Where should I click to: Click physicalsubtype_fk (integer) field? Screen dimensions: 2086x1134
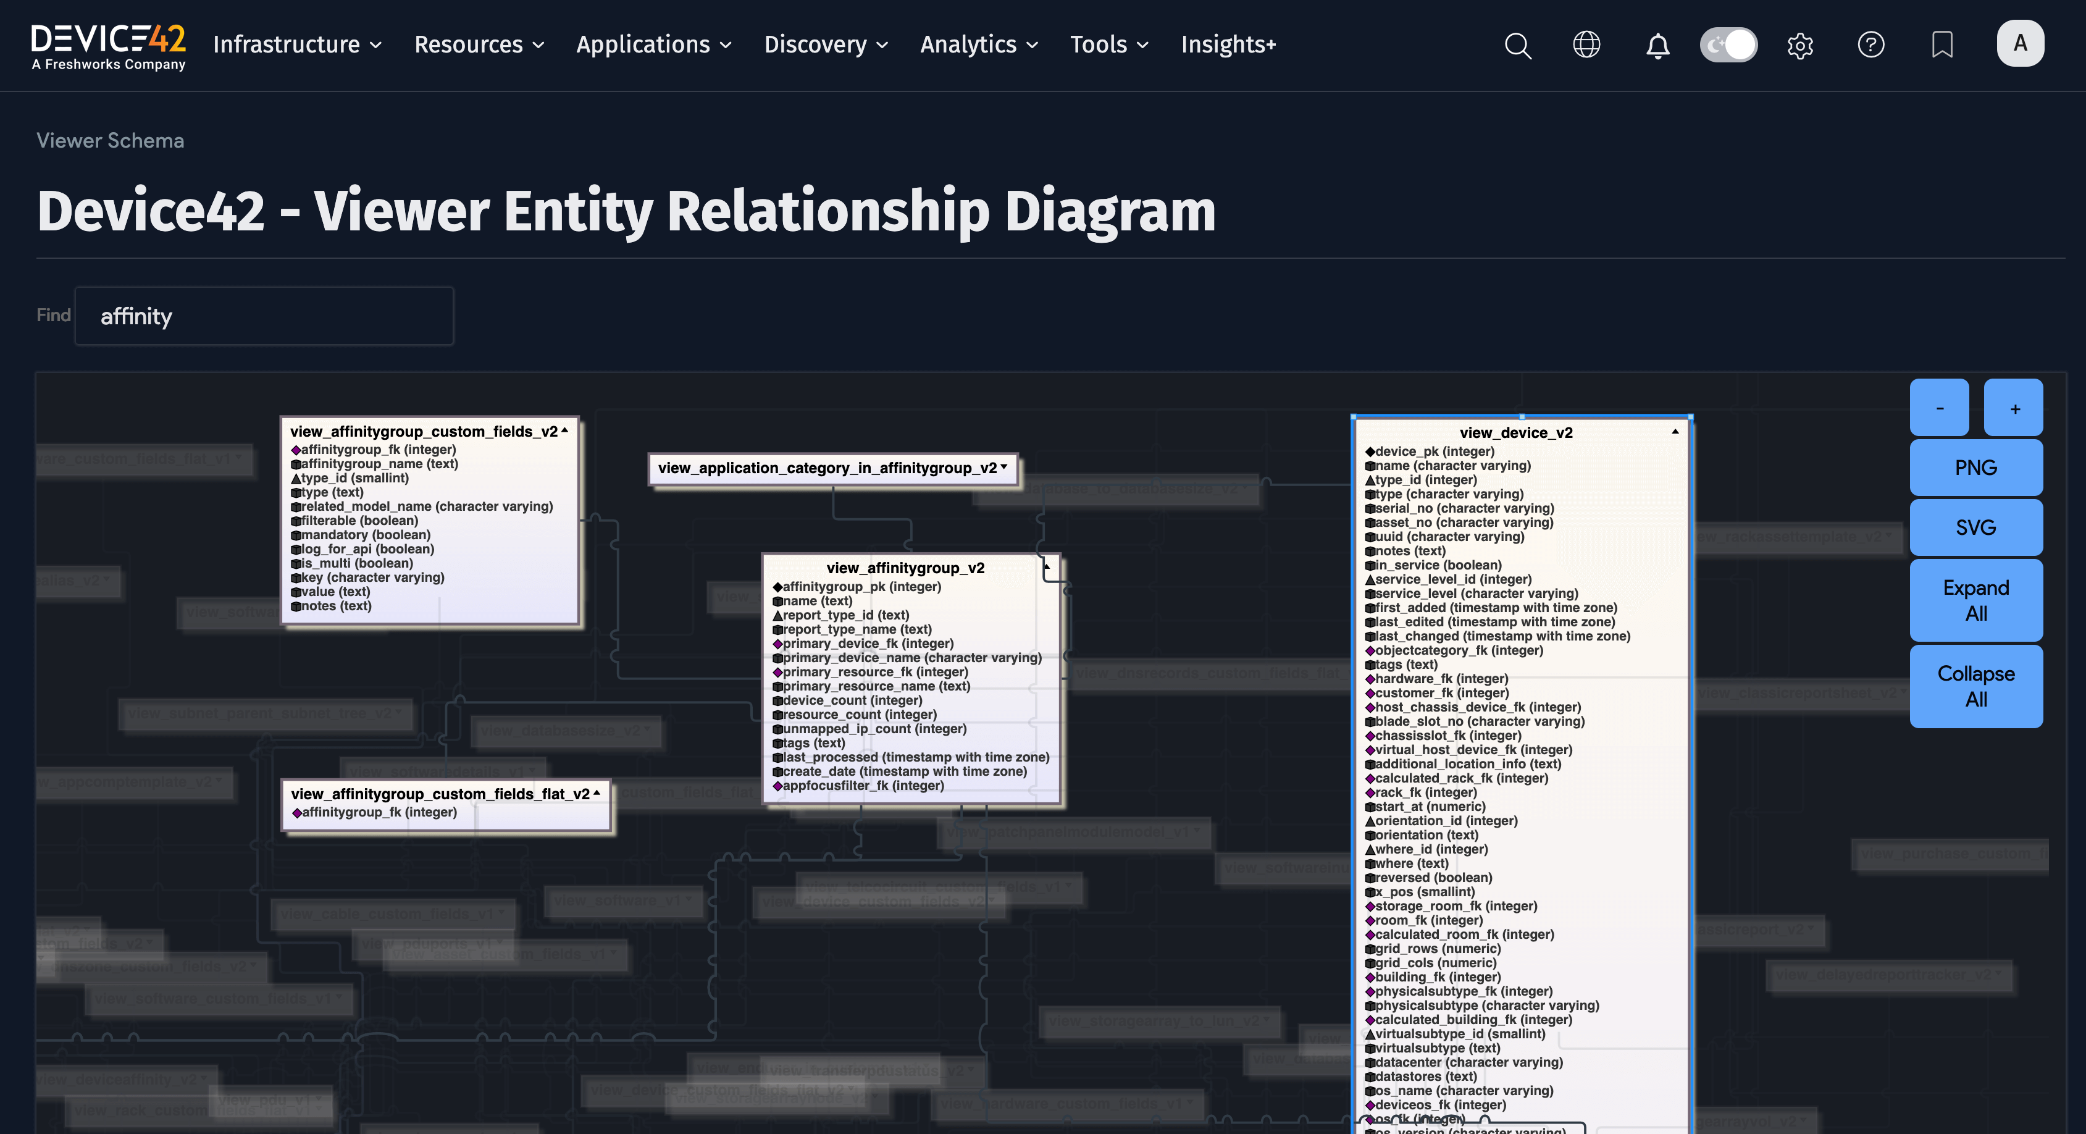tap(1459, 991)
